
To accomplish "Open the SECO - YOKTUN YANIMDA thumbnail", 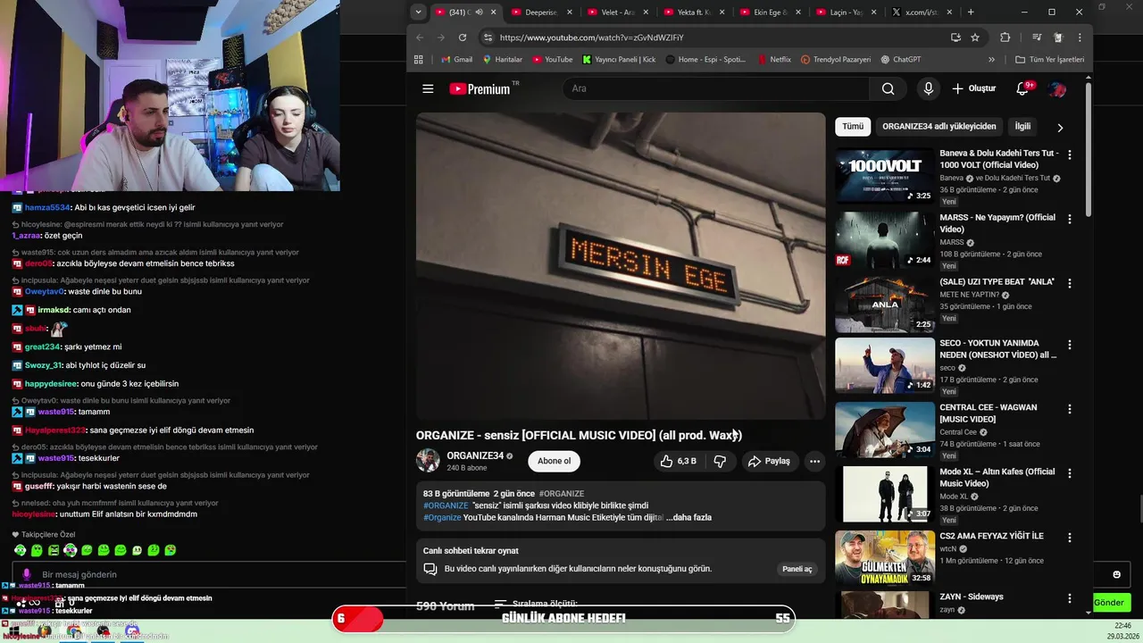I will click(x=885, y=365).
